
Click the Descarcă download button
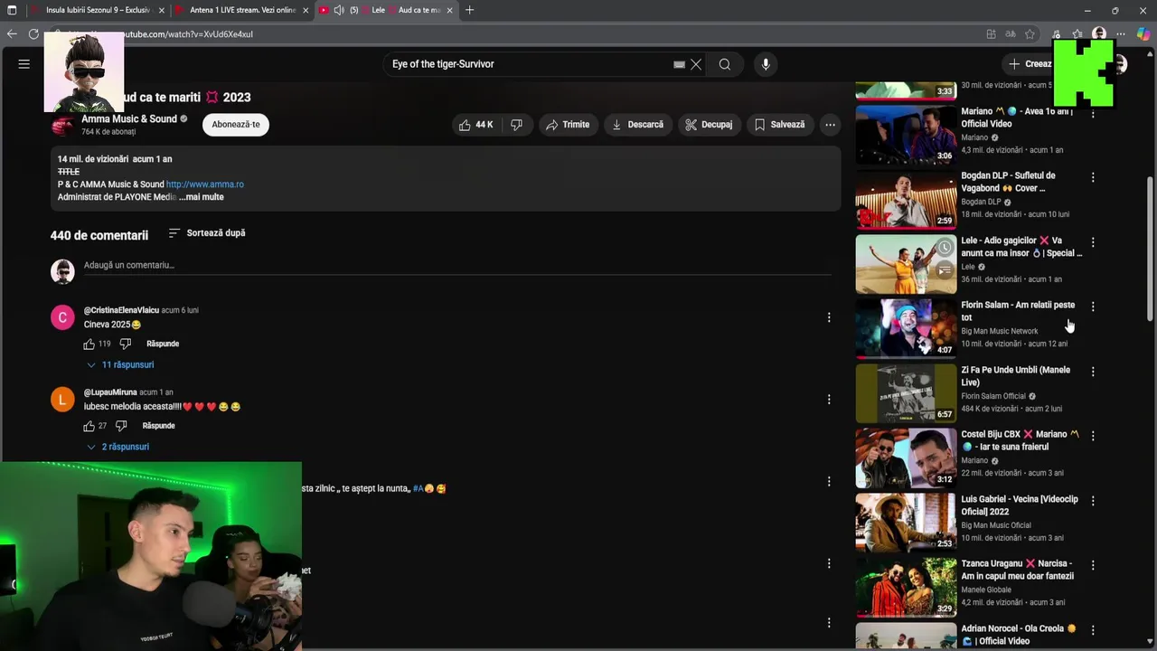pyautogui.click(x=637, y=125)
